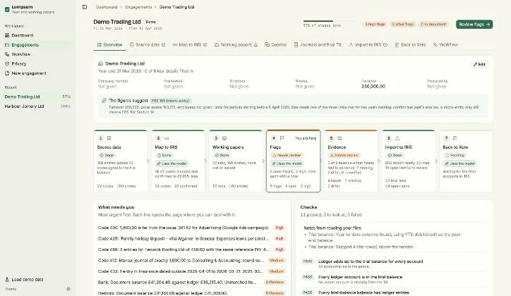Open the Flags stage card
Image resolution: width=511 pixels, height=296 pixels.
(x=294, y=161)
